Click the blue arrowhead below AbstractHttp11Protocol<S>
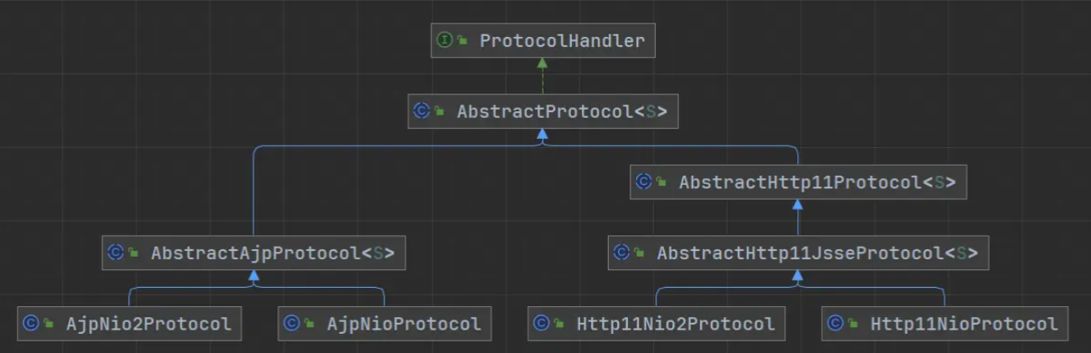 798,205
